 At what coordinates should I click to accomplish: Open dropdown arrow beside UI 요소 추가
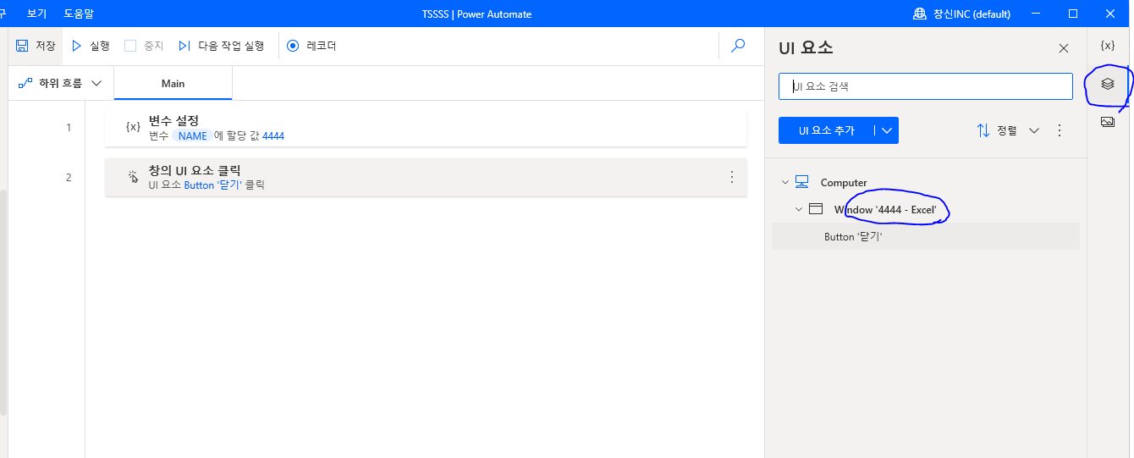click(887, 130)
